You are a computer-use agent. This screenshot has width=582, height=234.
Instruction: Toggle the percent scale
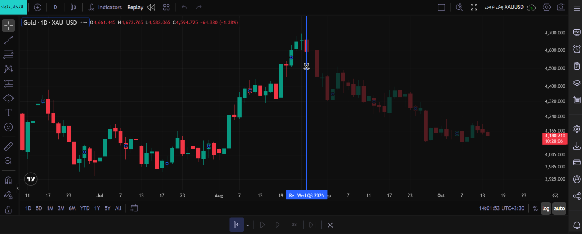[535, 208]
